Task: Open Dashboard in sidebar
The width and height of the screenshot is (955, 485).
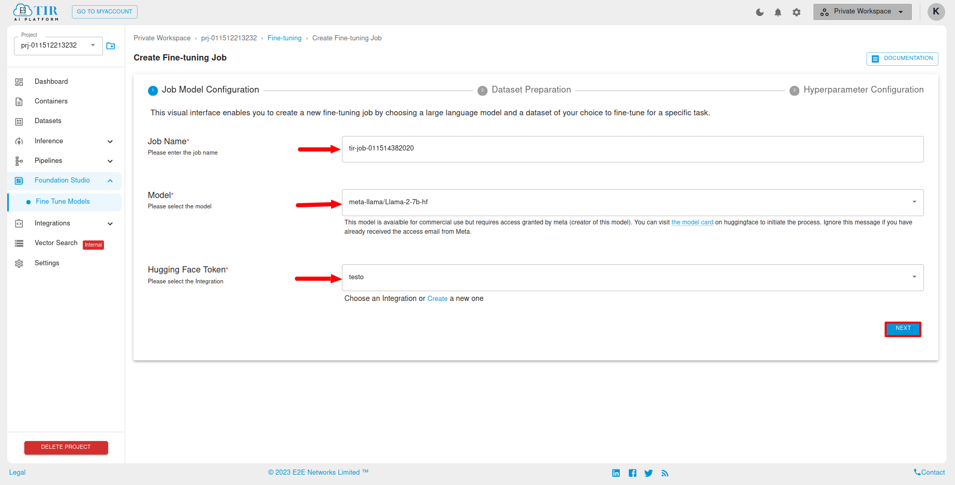Action: click(x=51, y=82)
